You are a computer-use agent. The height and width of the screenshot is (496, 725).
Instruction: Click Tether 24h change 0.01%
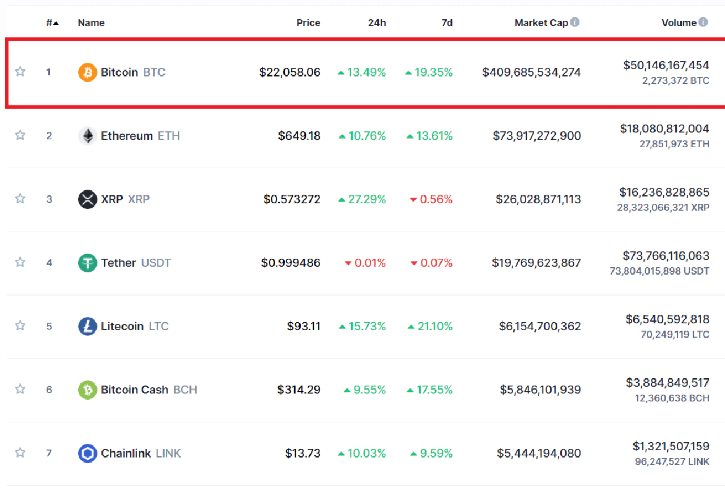[365, 263]
